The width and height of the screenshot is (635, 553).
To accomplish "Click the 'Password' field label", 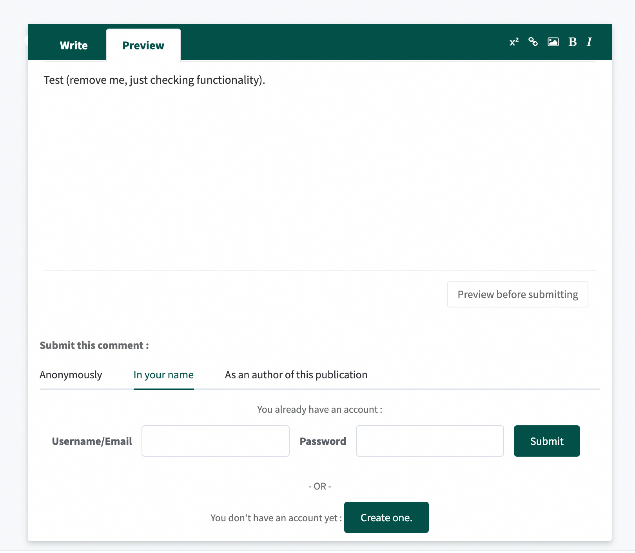I will [323, 441].
